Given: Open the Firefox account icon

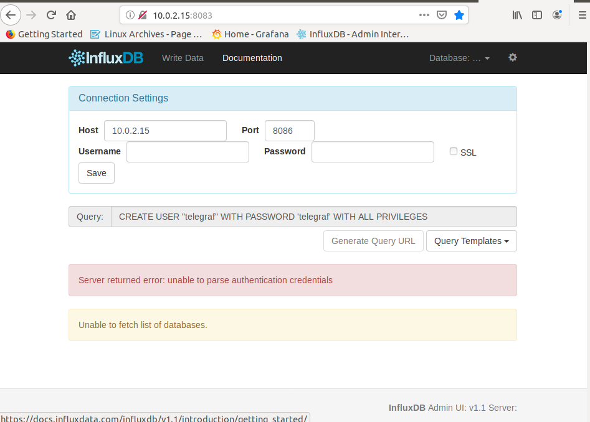Looking at the screenshot, I should point(557,15).
